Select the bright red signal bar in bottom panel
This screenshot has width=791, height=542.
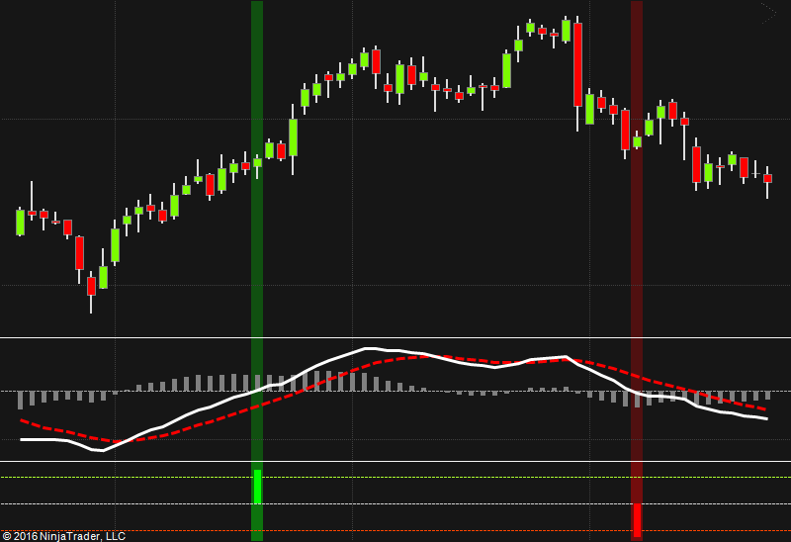click(637, 520)
